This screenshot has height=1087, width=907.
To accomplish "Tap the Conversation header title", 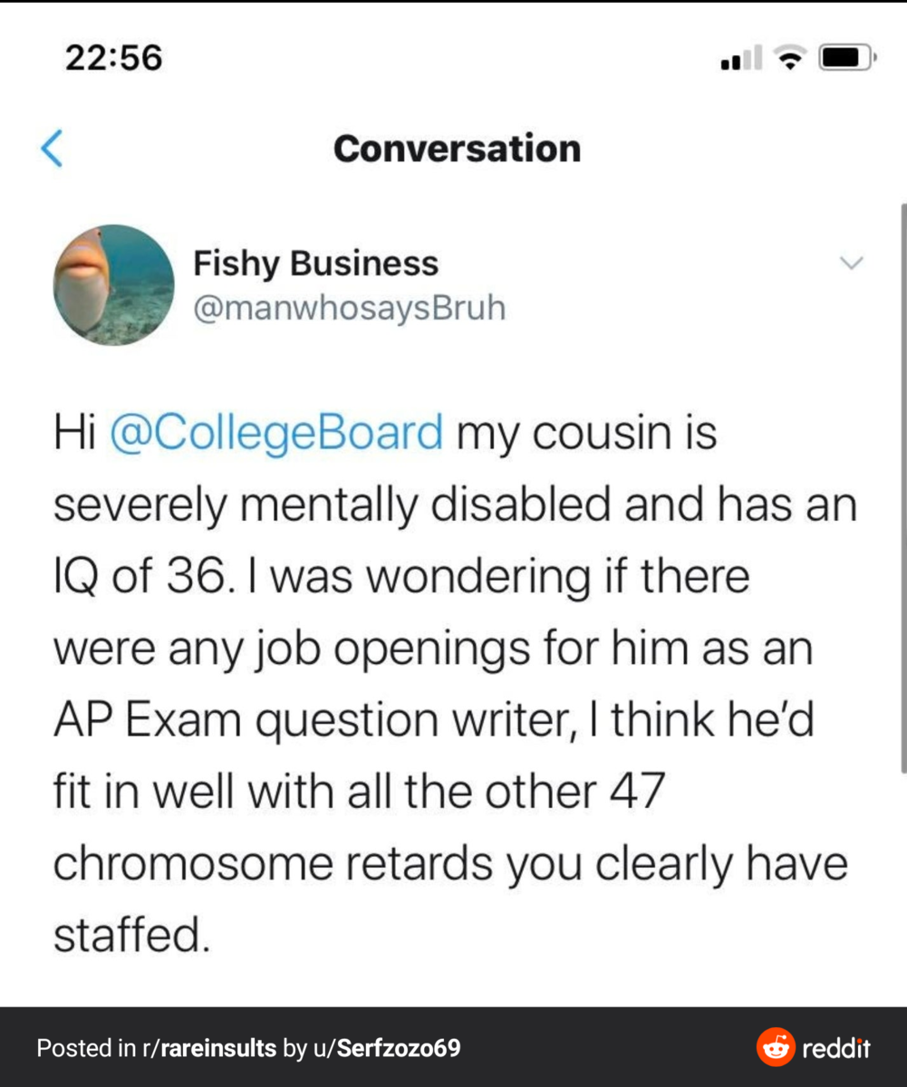I will pos(457,149).
